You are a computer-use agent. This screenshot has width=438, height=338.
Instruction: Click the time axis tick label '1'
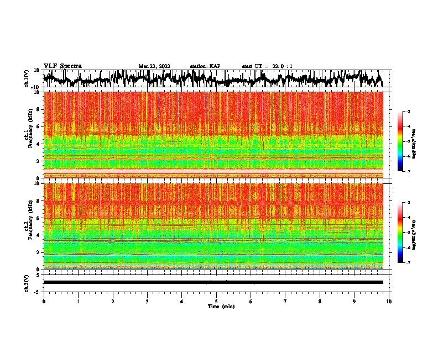78,302
